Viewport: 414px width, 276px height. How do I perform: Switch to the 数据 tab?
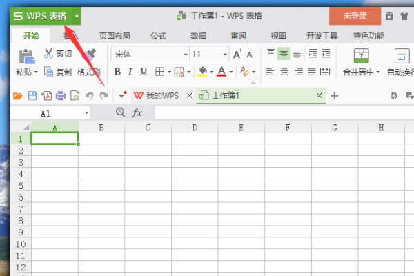point(198,36)
